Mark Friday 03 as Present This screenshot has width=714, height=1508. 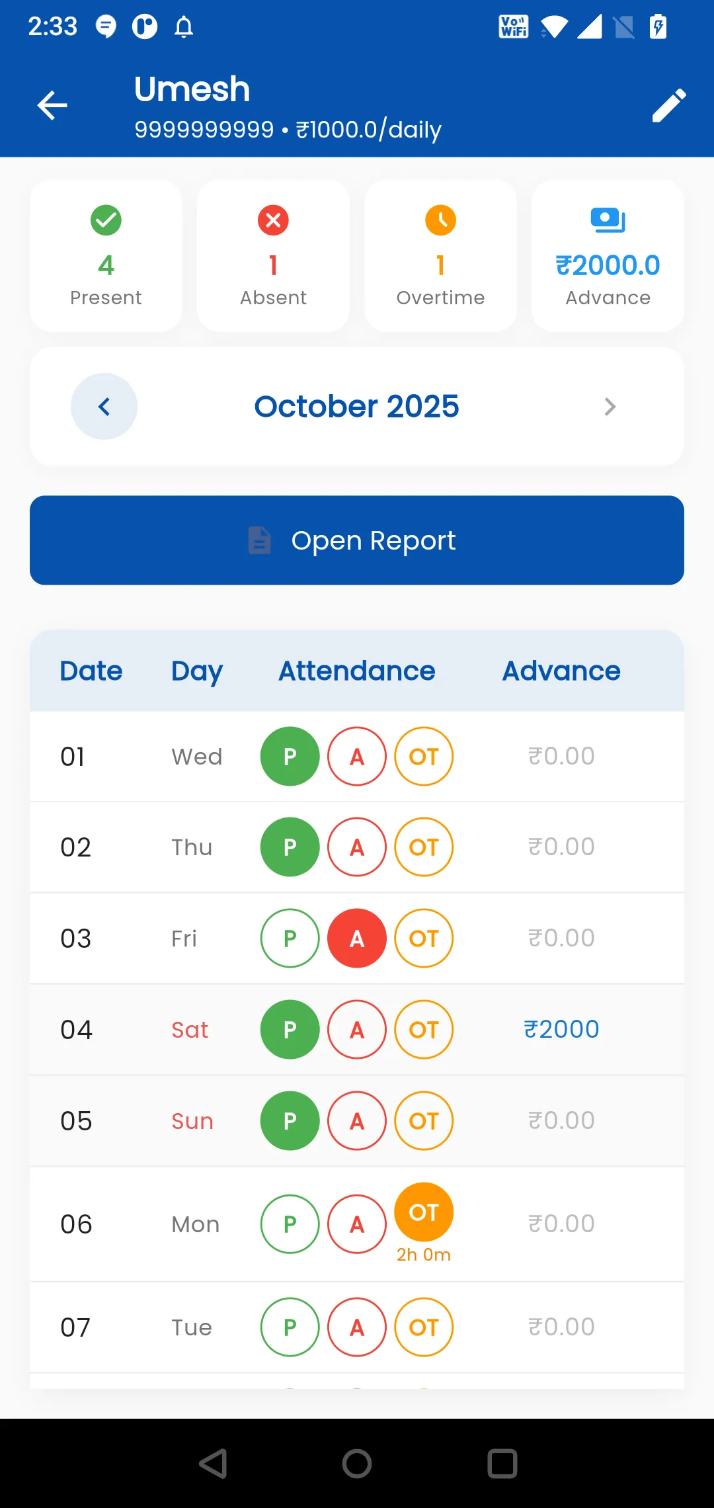pos(290,938)
